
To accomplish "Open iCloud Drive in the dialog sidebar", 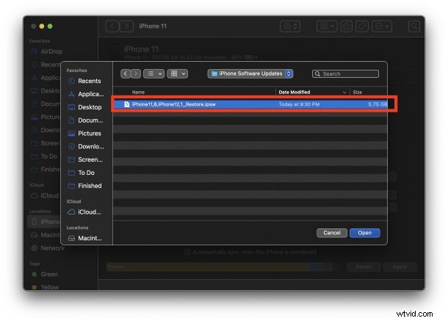I will point(89,212).
